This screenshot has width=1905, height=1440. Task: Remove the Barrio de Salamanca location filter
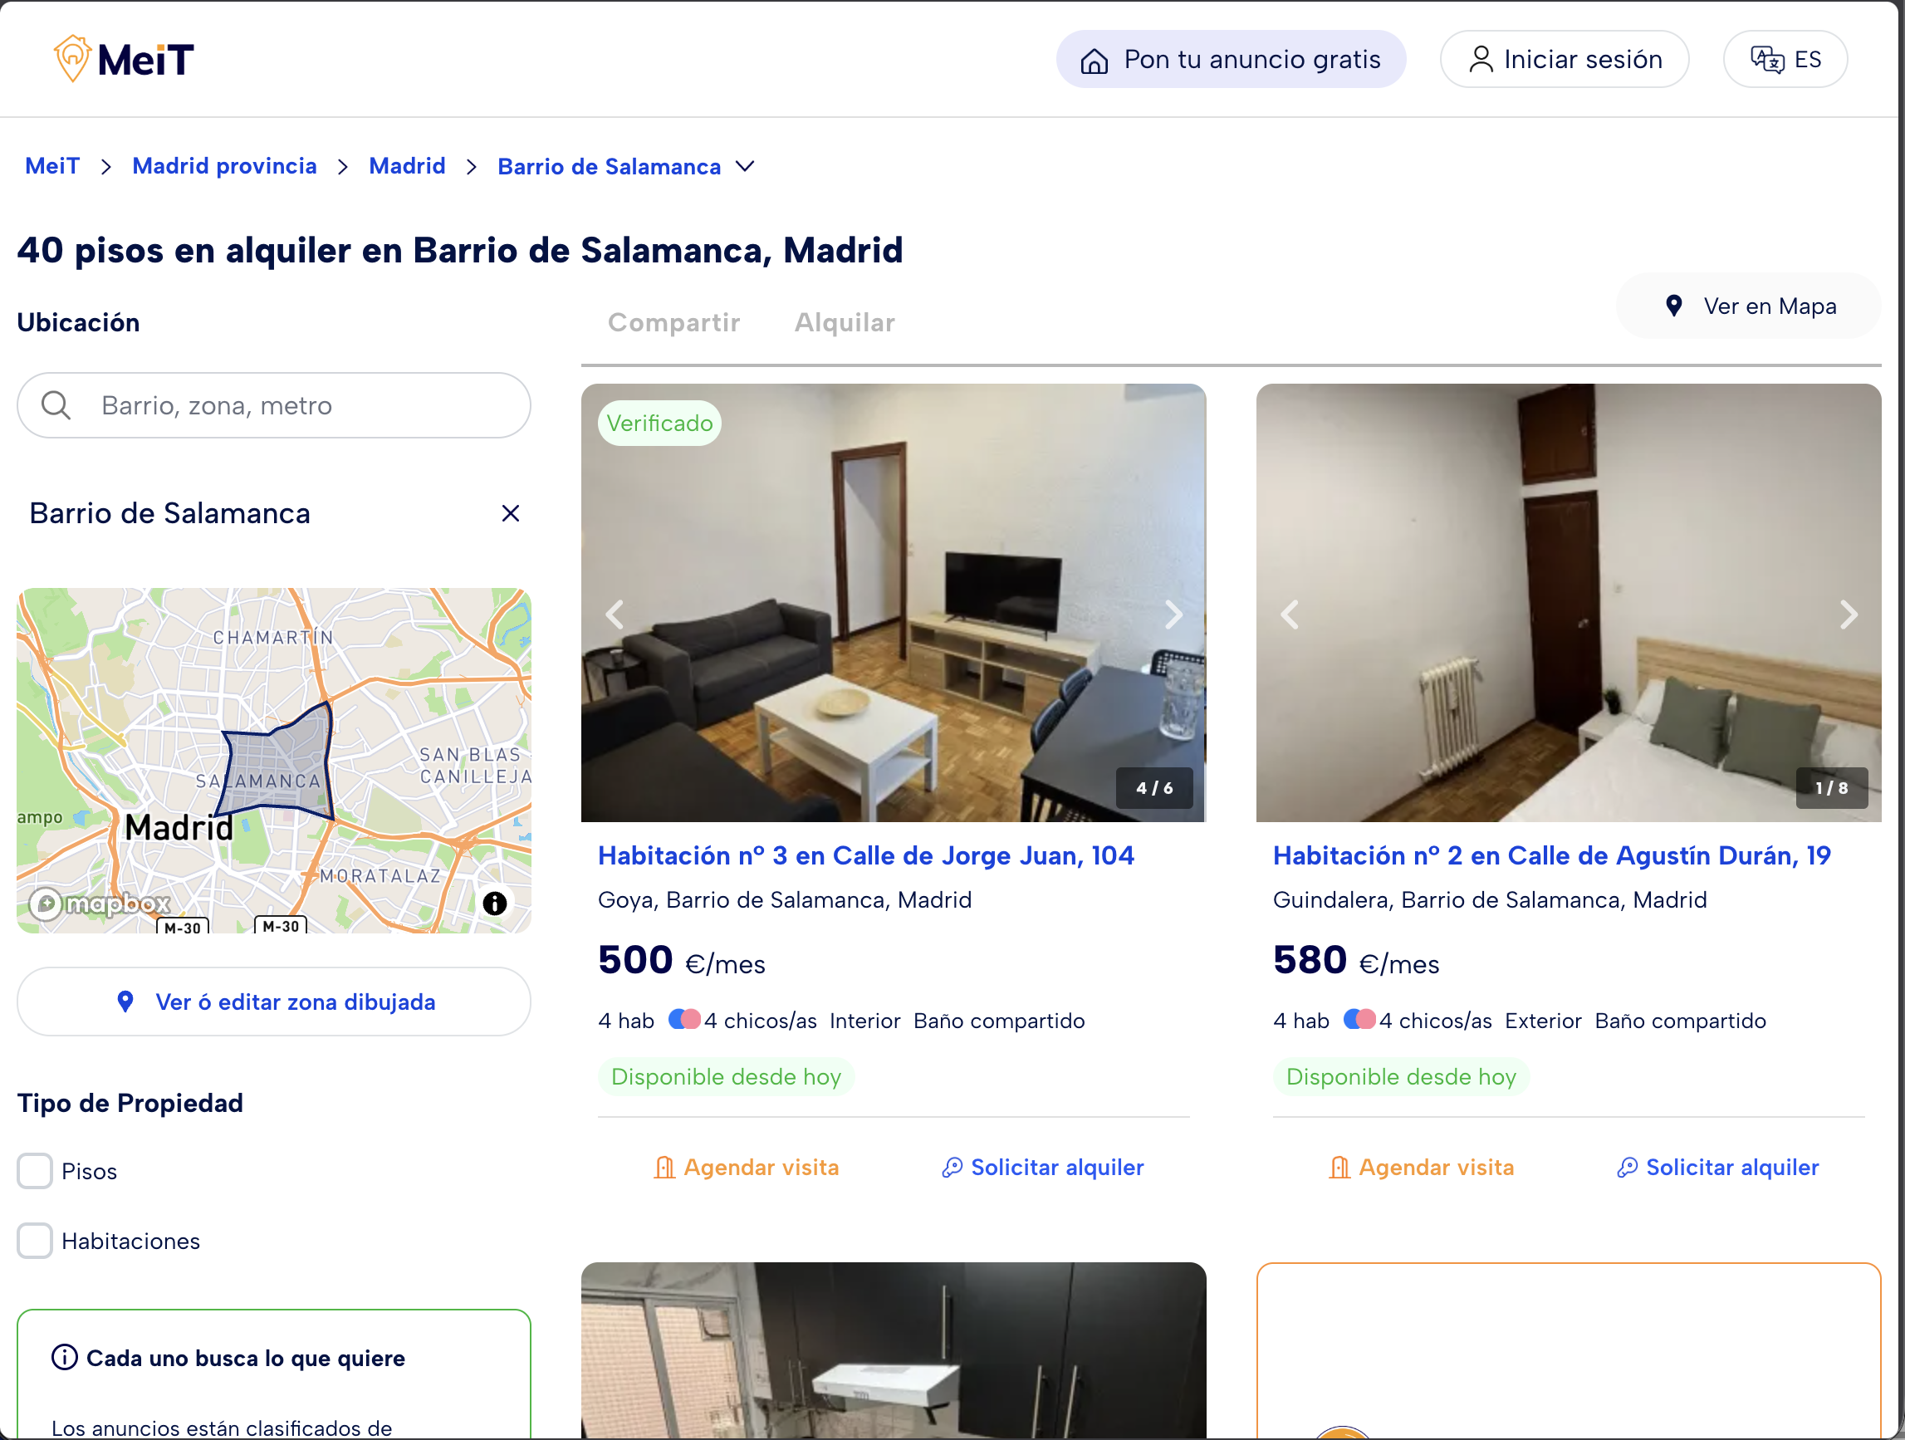(510, 512)
